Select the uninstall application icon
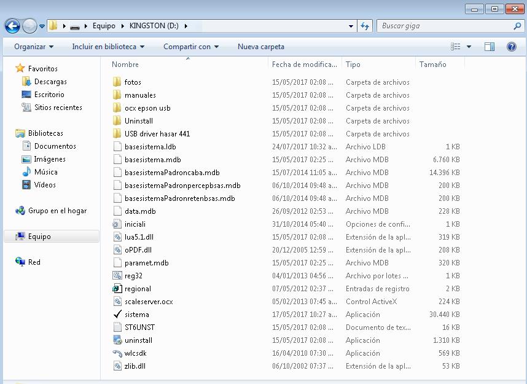 (117, 340)
